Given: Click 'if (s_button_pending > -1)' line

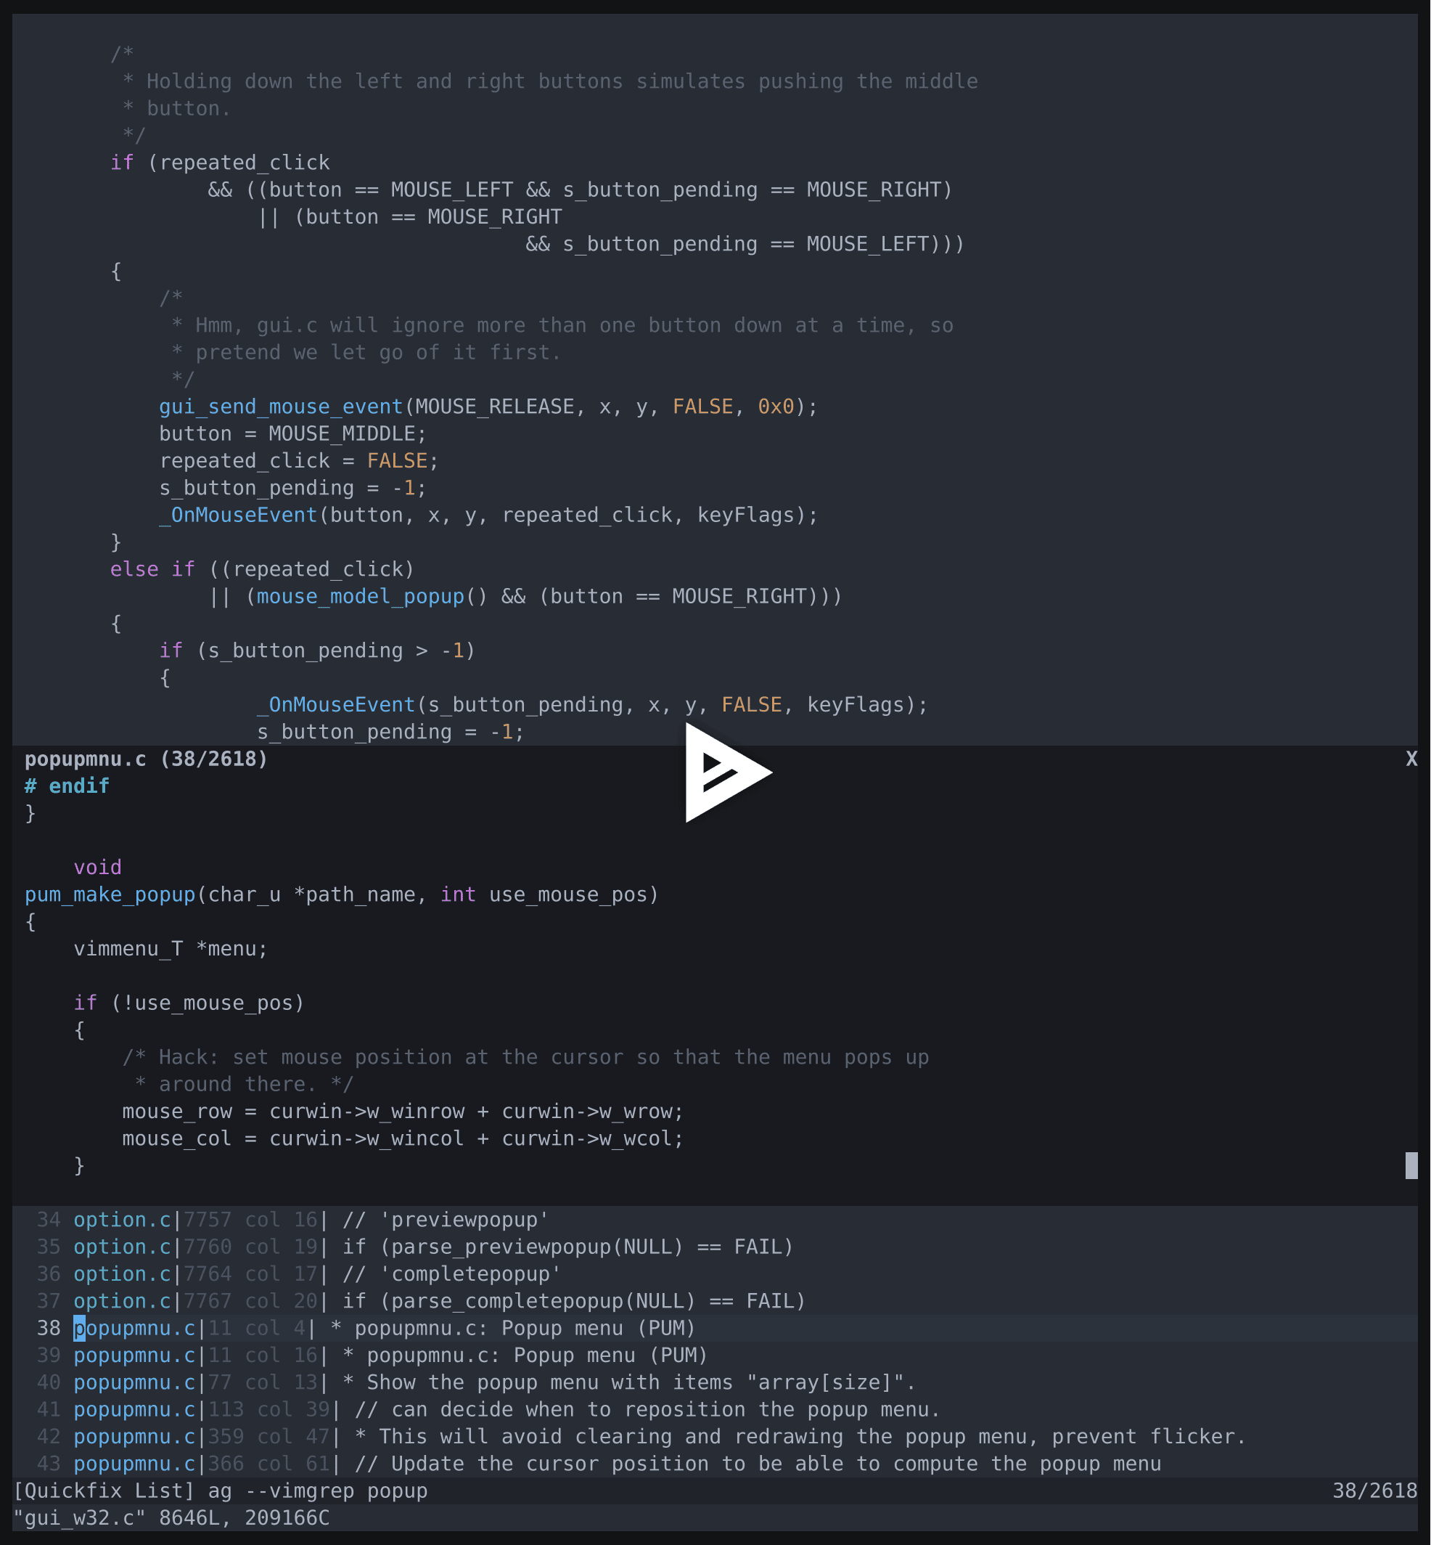Looking at the screenshot, I should pos(318,651).
